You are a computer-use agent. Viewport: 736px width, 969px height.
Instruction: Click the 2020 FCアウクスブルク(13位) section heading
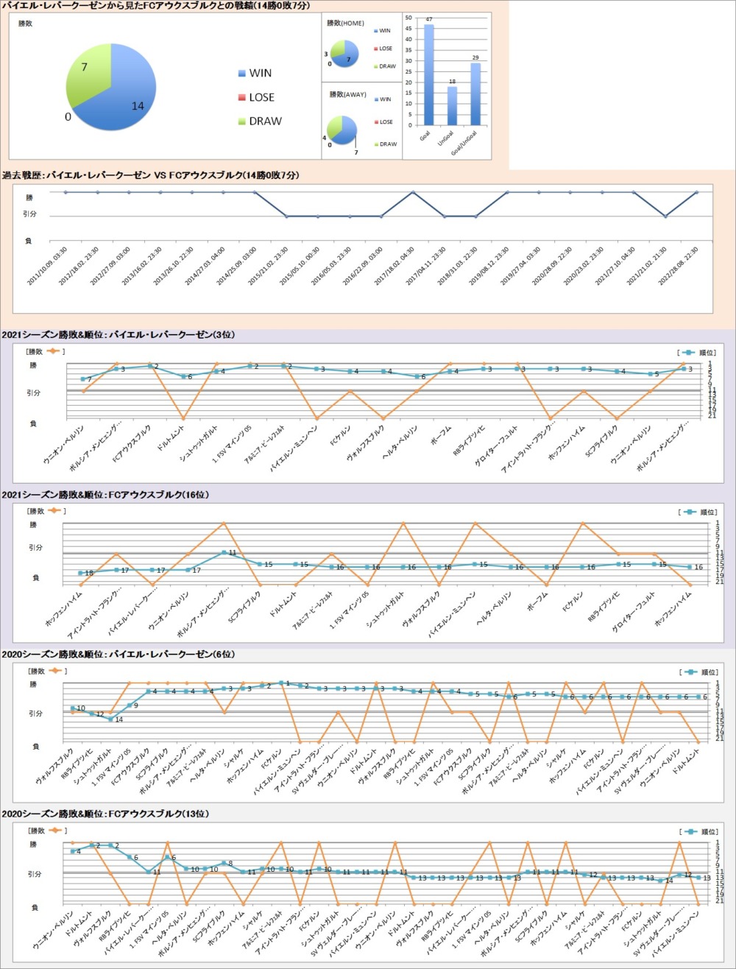click(106, 814)
